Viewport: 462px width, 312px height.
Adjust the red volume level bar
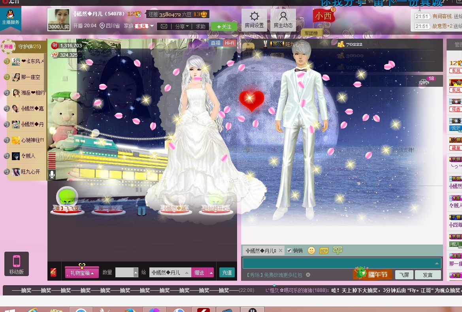[52, 161]
